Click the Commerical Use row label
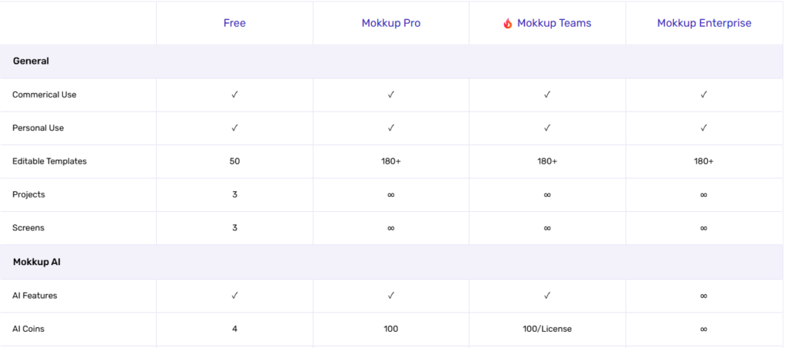 pos(45,94)
